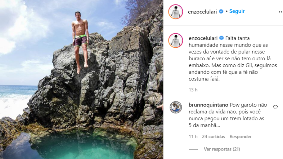The width and height of the screenshot is (283, 159).
Task: Follow the account with Seguir
Action: point(237,11)
